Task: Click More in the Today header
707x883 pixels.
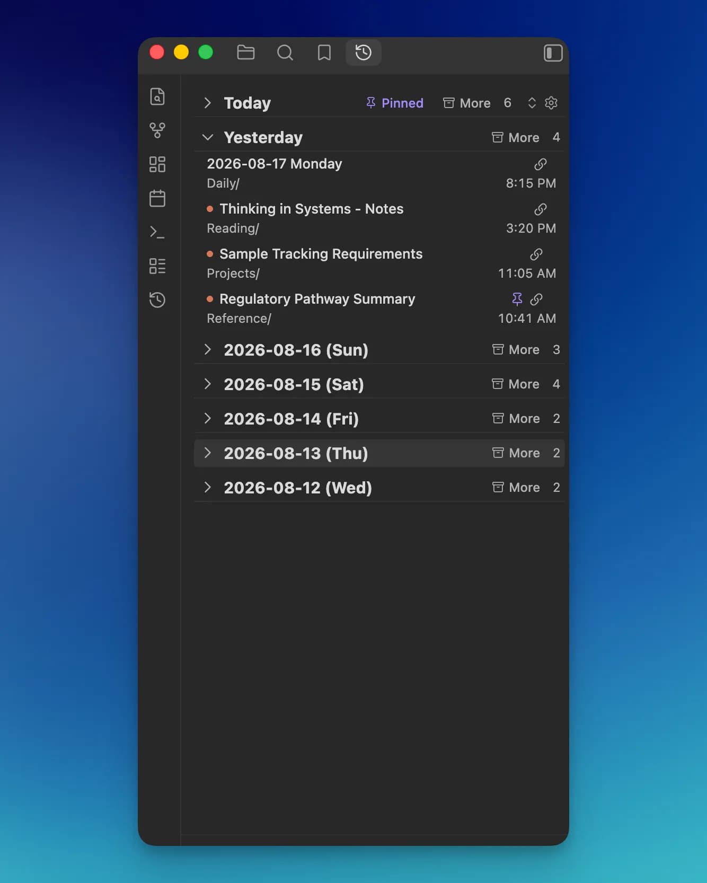Action: tap(467, 103)
